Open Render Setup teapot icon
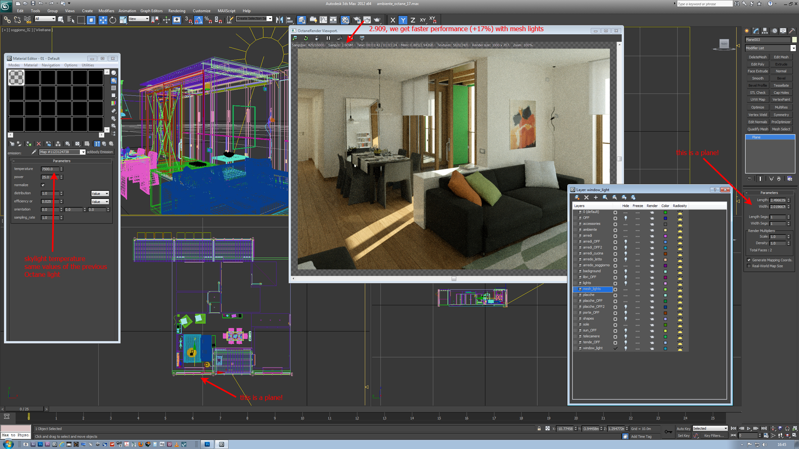Image resolution: width=799 pixels, height=449 pixels. (357, 20)
